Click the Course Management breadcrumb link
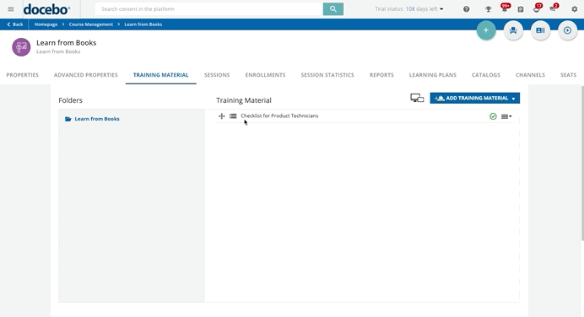The width and height of the screenshot is (584, 317). click(x=91, y=24)
